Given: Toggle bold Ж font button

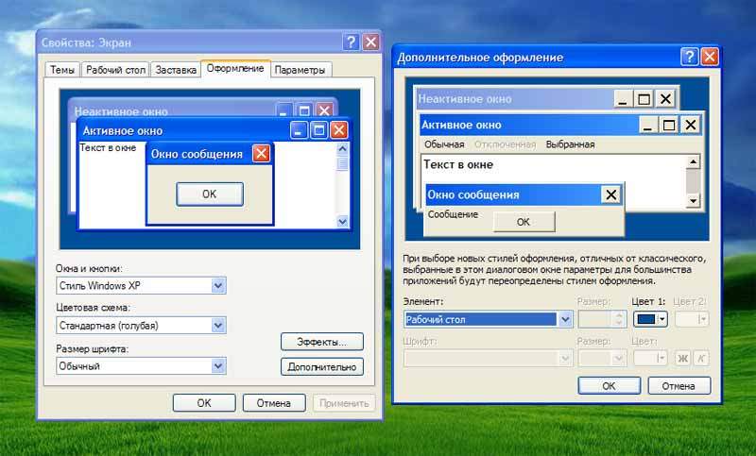Looking at the screenshot, I should click(x=682, y=358).
